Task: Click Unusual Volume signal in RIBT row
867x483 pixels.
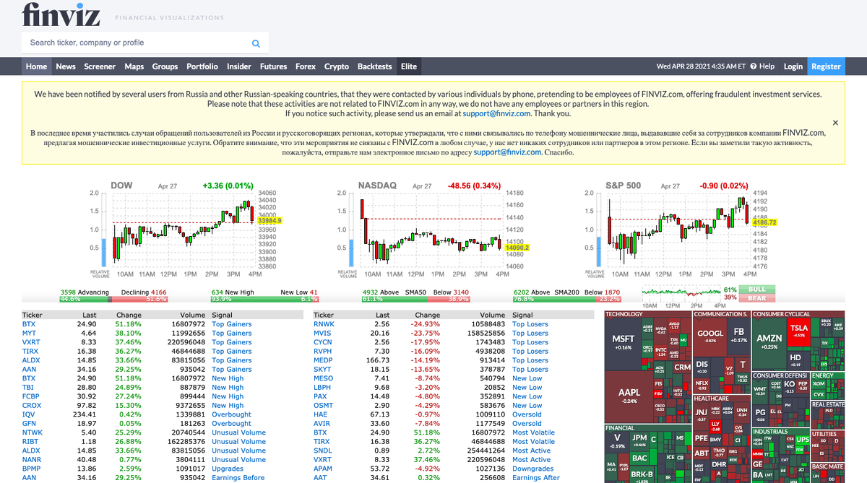Action: [238, 442]
